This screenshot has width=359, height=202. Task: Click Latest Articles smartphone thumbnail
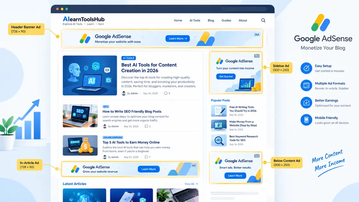coord(131,195)
